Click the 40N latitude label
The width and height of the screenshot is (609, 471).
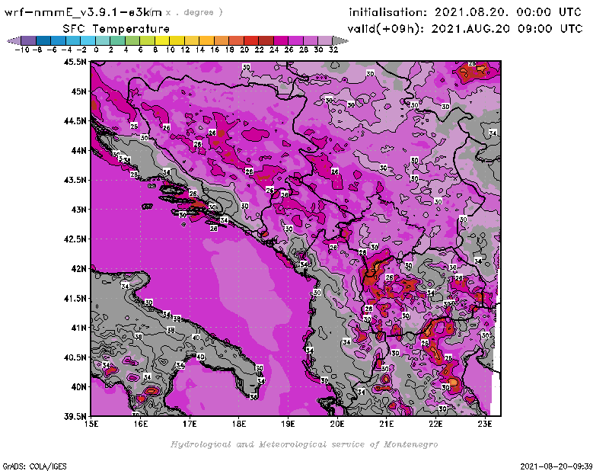78,387
